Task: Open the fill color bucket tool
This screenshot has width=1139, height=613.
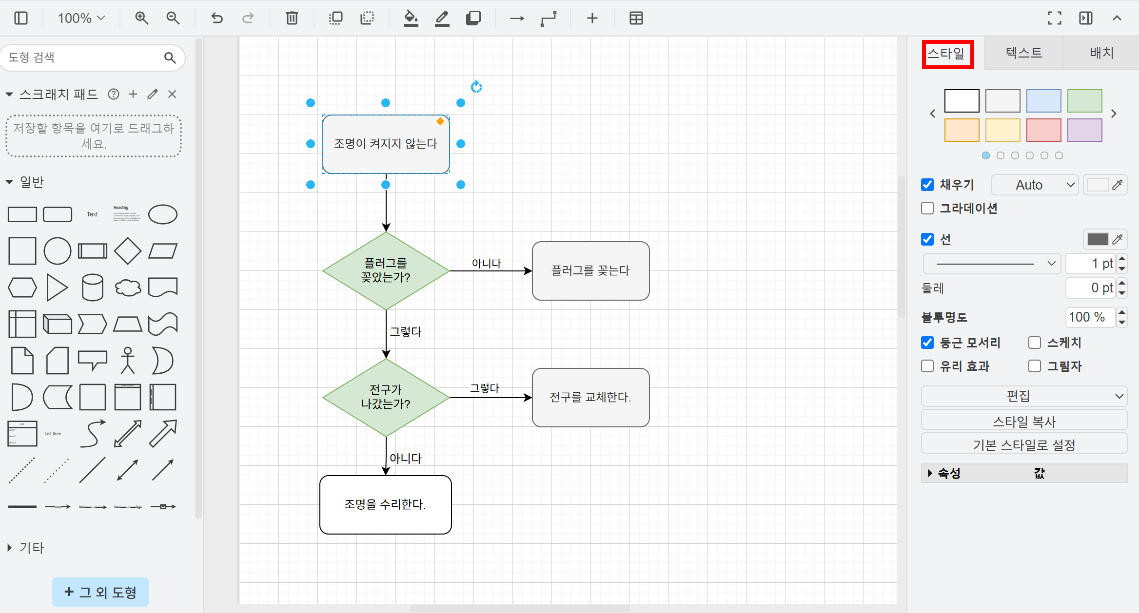Action: (x=411, y=18)
